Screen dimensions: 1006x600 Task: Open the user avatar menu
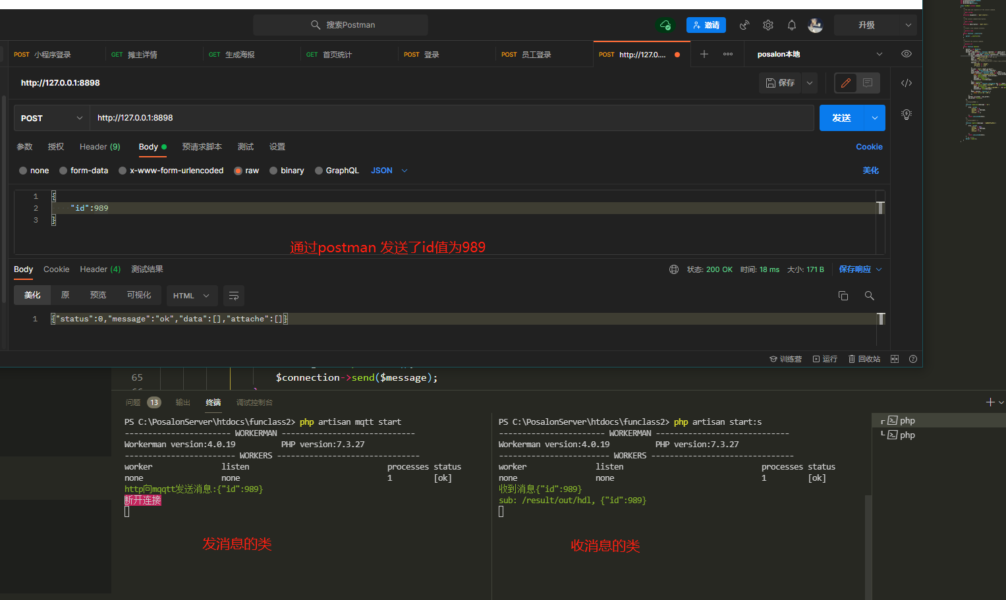coord(816,25)
